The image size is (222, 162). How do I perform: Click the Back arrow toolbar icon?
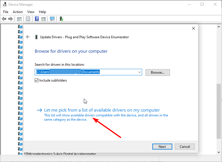4,19
